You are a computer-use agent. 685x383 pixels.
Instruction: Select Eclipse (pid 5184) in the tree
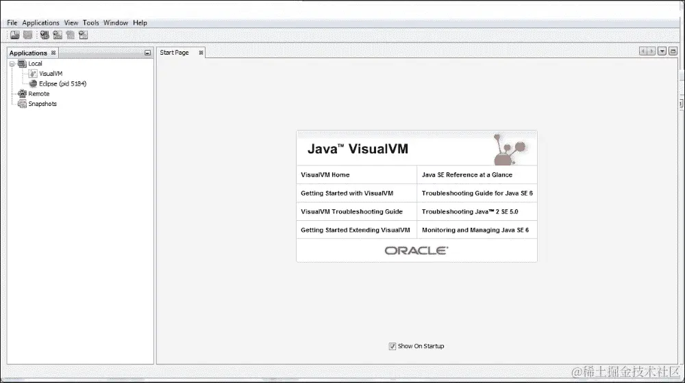(x=62, y=83)
